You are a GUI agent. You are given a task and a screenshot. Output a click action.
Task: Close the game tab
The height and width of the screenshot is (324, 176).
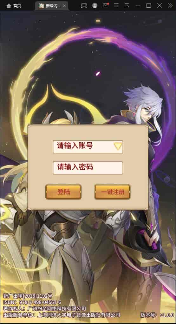click(x=64, y=6)
